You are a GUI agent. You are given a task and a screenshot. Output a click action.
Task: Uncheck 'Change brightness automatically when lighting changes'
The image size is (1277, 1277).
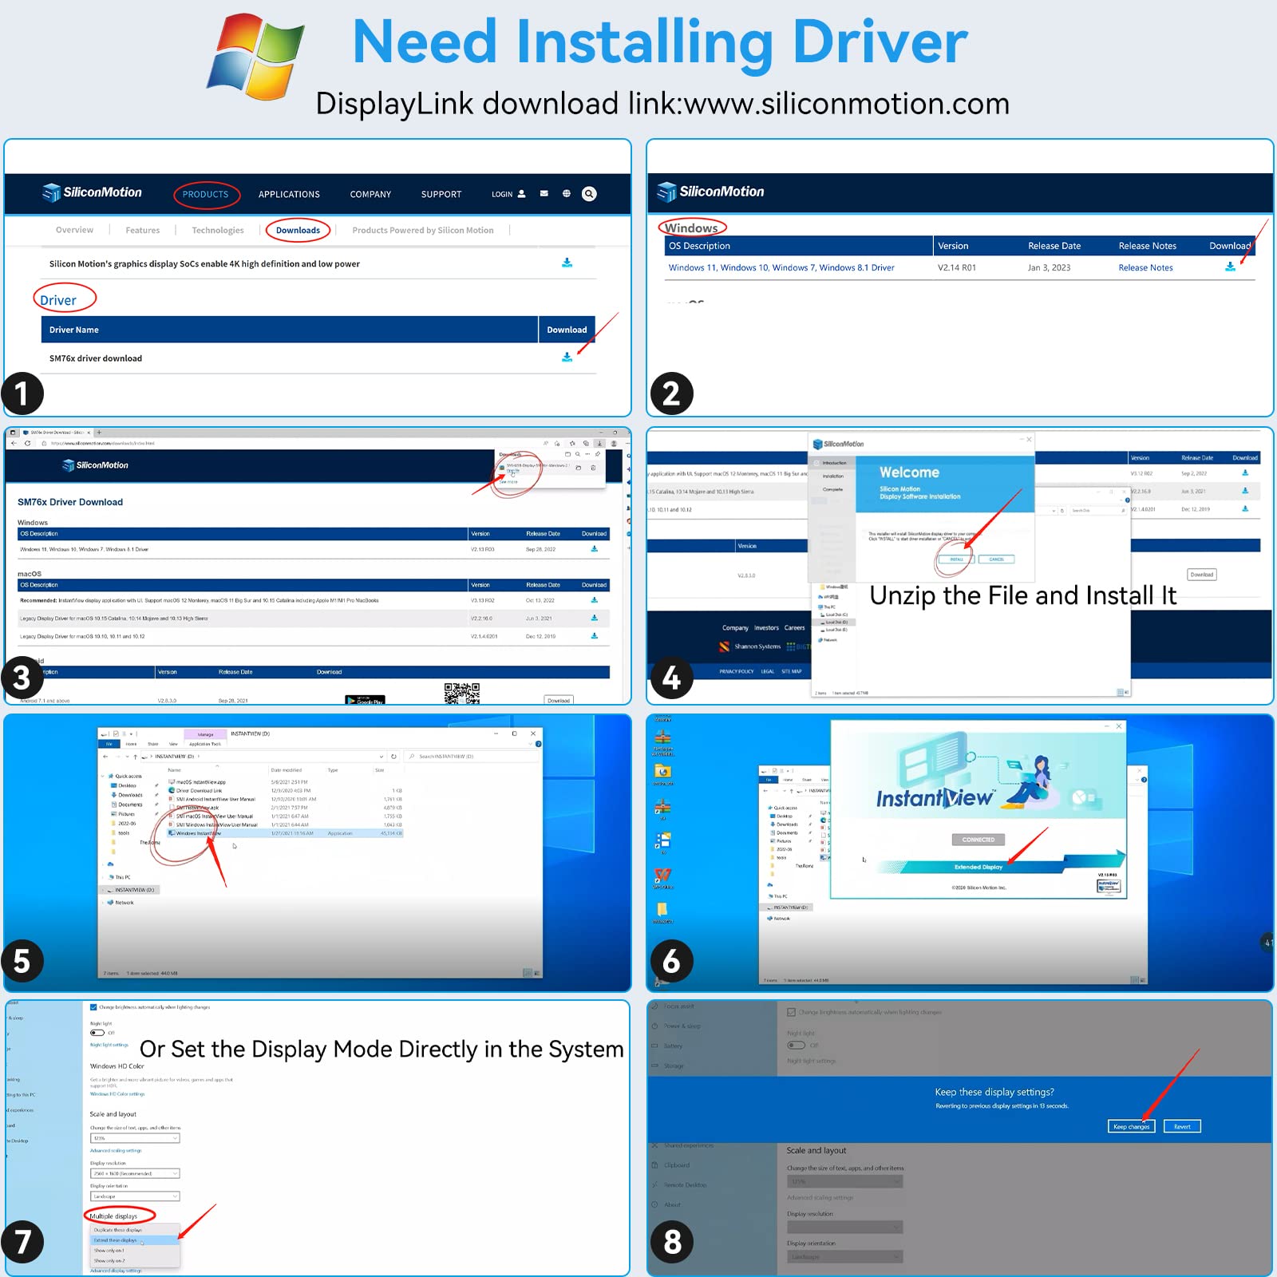point(94,1007)
